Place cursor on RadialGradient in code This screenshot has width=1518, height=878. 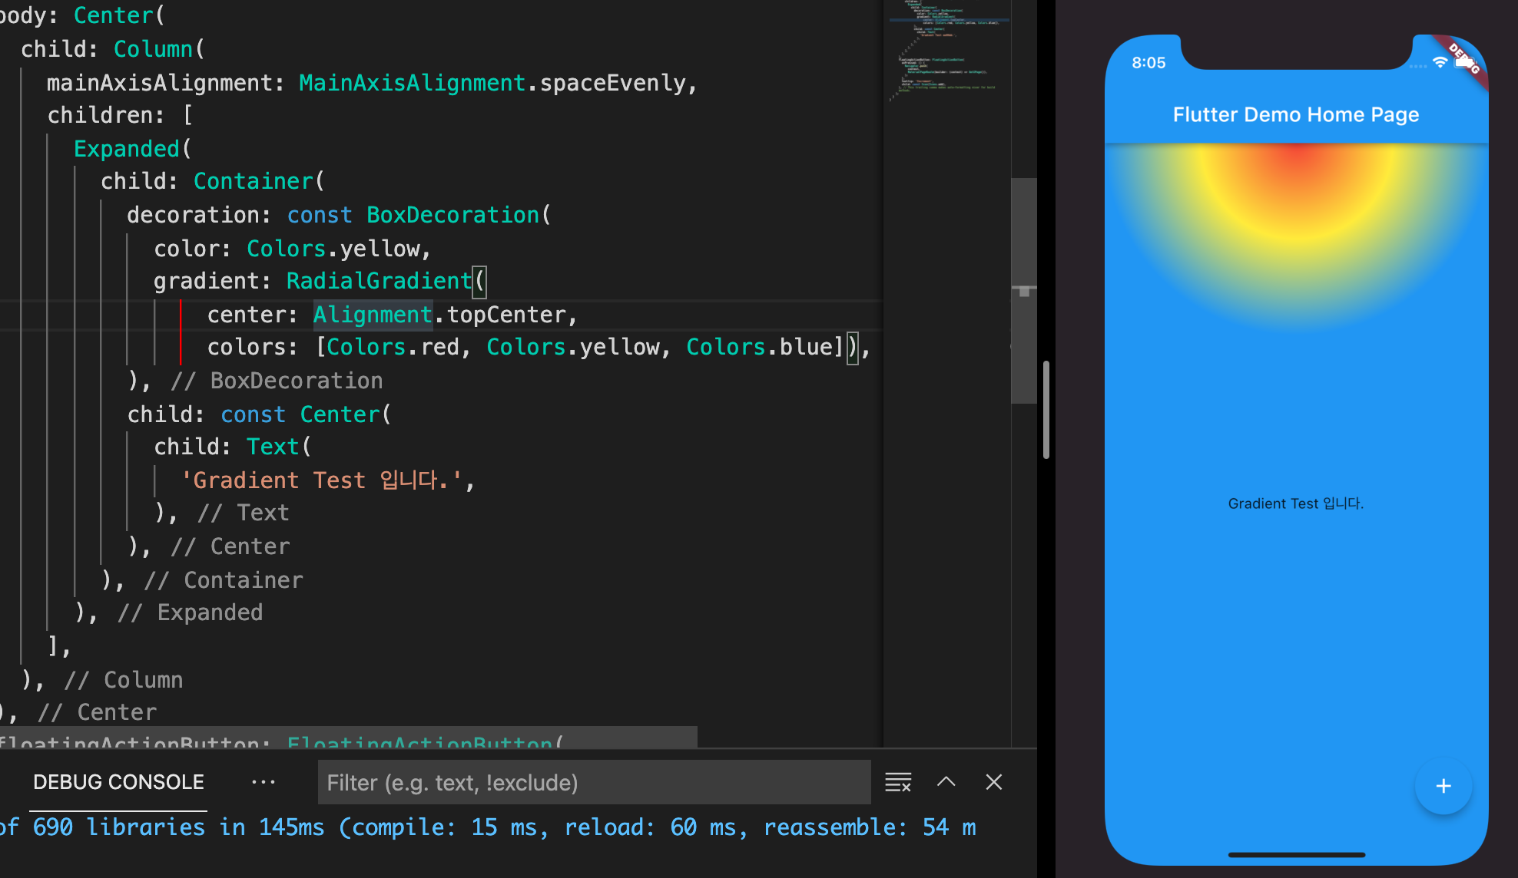click(378, 281)
